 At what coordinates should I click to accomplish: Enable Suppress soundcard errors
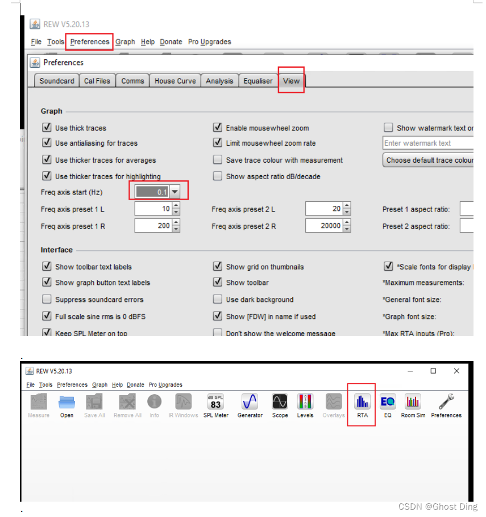point(47,299)
